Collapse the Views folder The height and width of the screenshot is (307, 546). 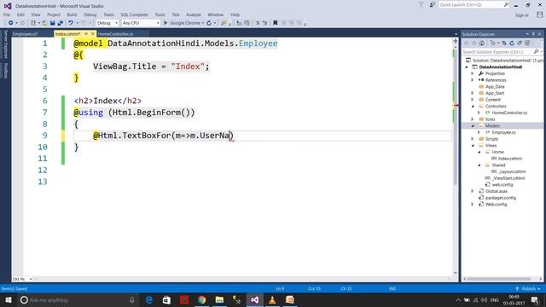[473, 146]
